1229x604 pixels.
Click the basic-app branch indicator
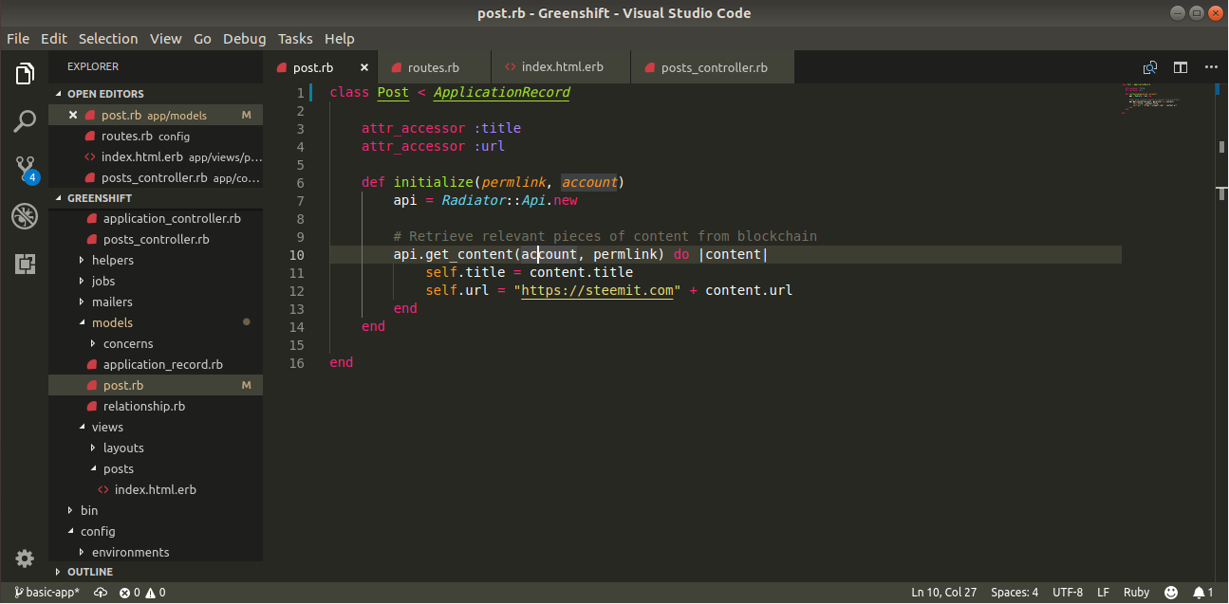pyautogui.click(x=47, y=592)
